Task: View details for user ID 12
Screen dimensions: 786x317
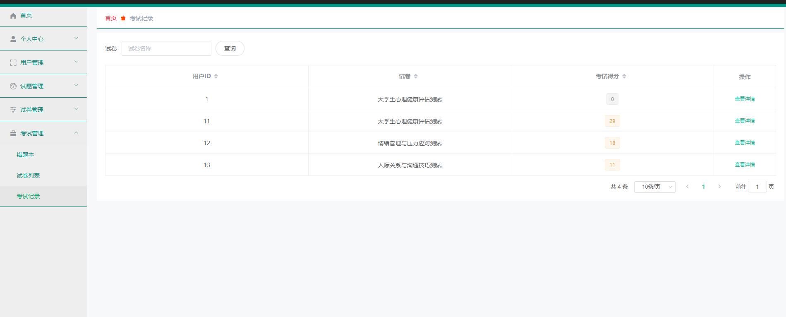Action: [x=744, y=143]
